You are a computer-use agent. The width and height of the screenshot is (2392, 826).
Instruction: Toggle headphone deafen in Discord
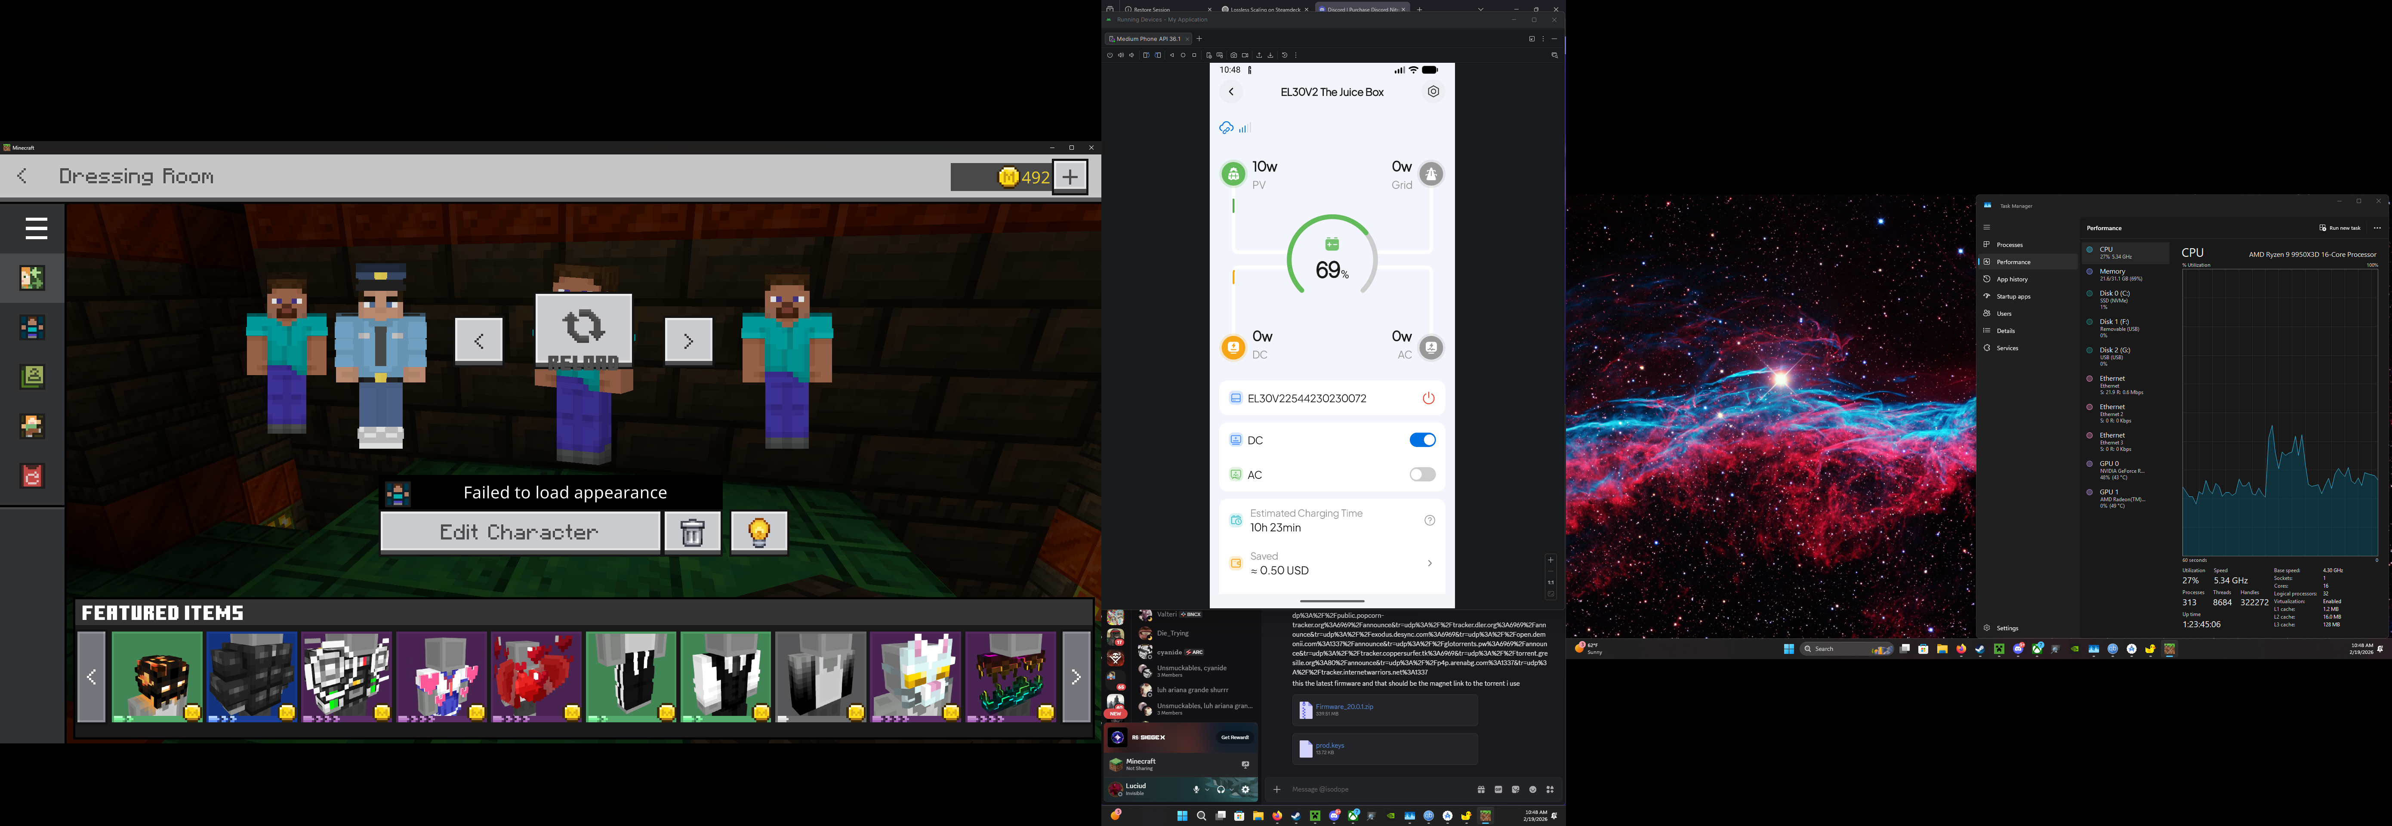coord(1221,790)
